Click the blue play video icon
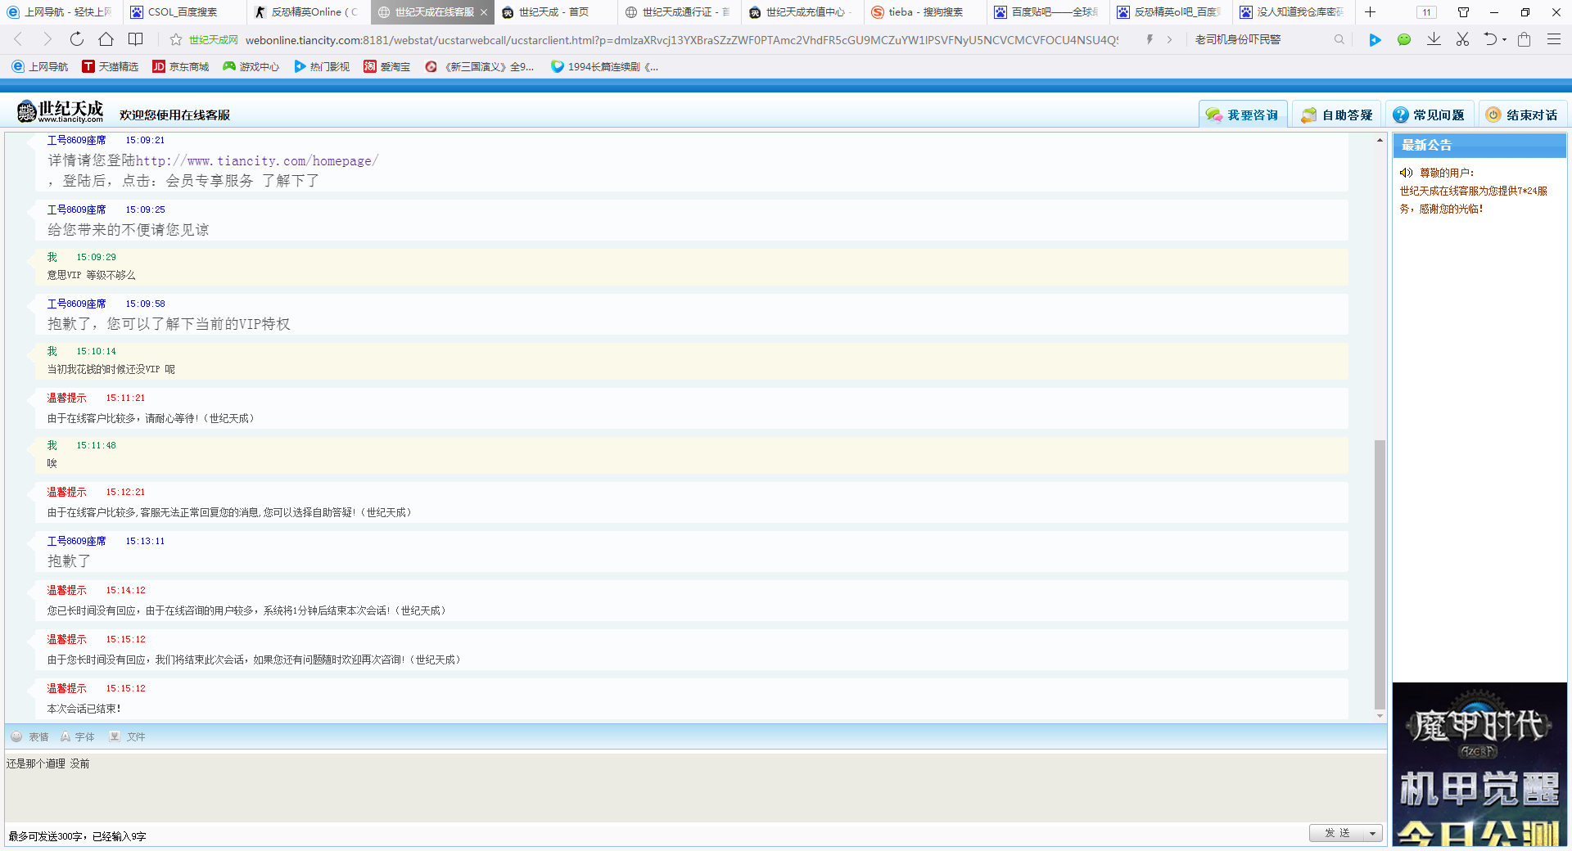The height and width of the screenshot is (851, 1572). pos(1375,40)
